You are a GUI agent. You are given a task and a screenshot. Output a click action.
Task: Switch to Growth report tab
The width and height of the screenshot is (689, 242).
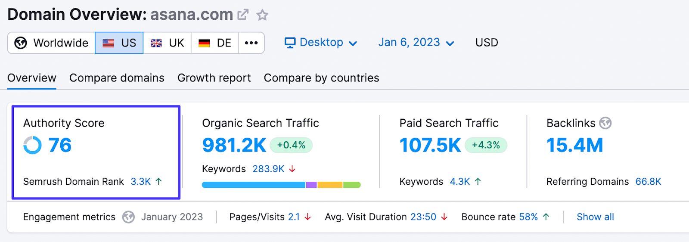(x=214, y=78)
